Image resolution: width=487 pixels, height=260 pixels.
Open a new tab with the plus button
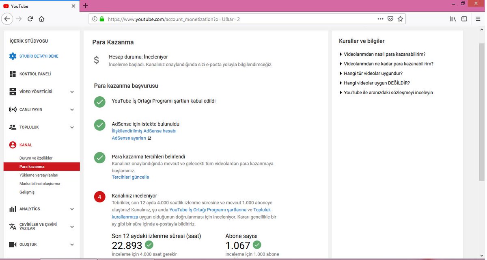85,6
